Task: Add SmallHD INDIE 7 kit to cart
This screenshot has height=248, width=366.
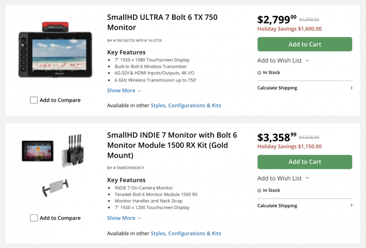Action: point(305,162)
